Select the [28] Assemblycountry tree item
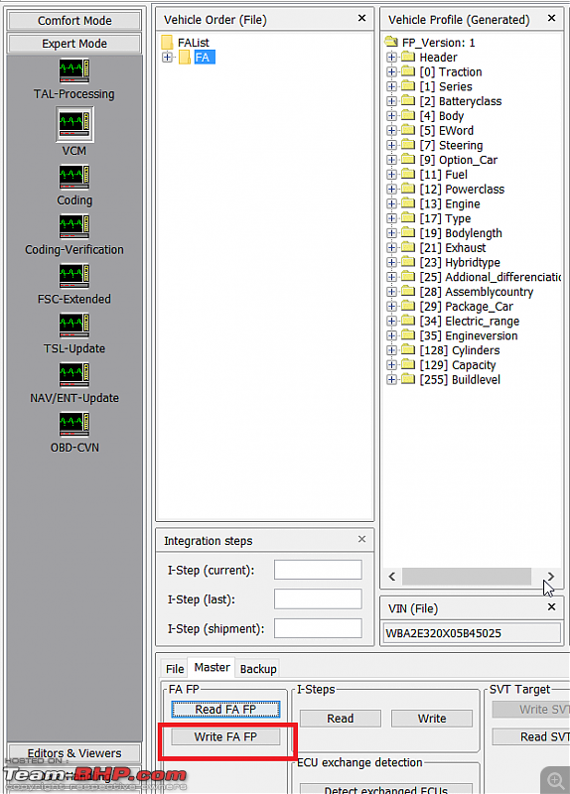The width and height of the screenshot is (570, 794). click(x=477, y=292)
